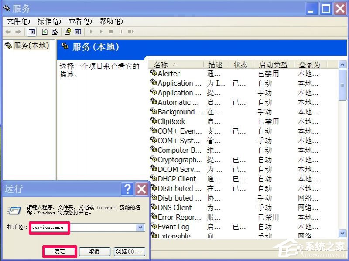
Task: Click the Stop Service toolbar icon
Action: (111, 31)
